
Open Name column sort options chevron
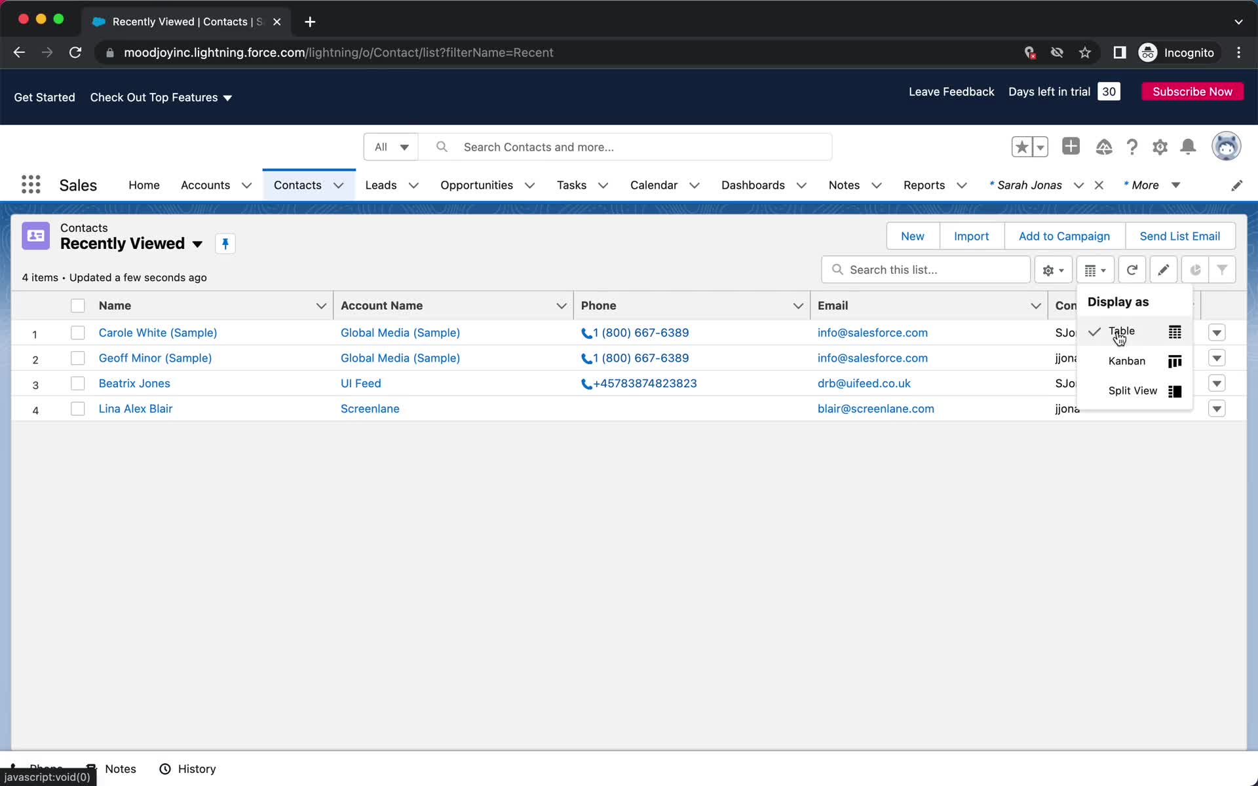(321, 306)
